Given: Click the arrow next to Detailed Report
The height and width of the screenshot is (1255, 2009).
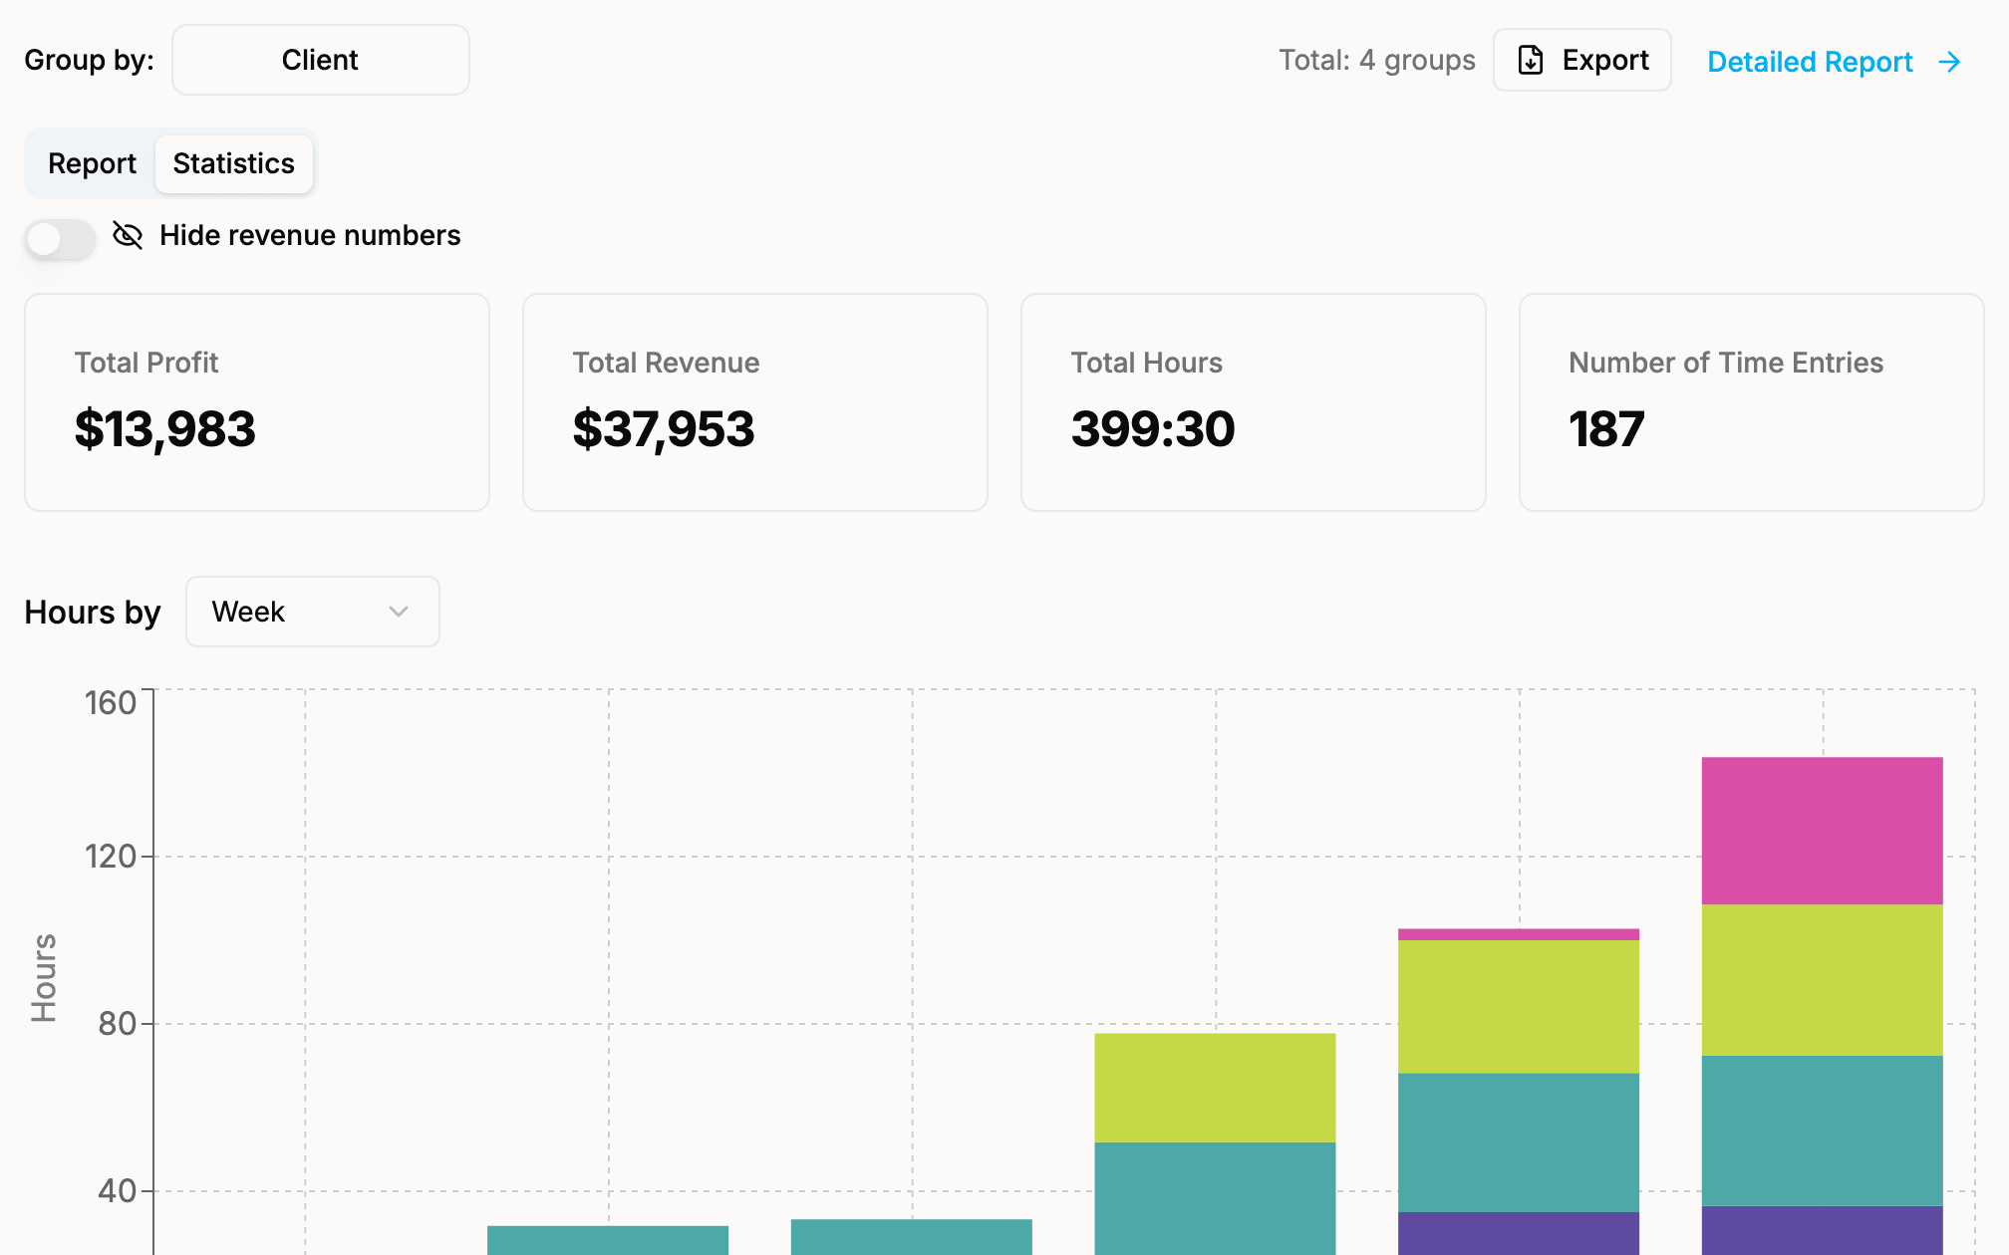Looking at the screenshot, I should (x=1950, y=62).
